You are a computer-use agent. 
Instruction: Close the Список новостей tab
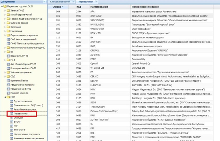coord(73,1)
